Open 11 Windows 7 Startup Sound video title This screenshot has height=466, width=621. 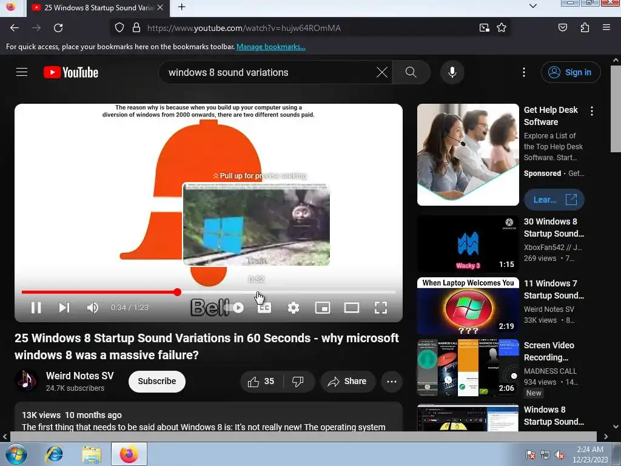(x=554, y=289)
